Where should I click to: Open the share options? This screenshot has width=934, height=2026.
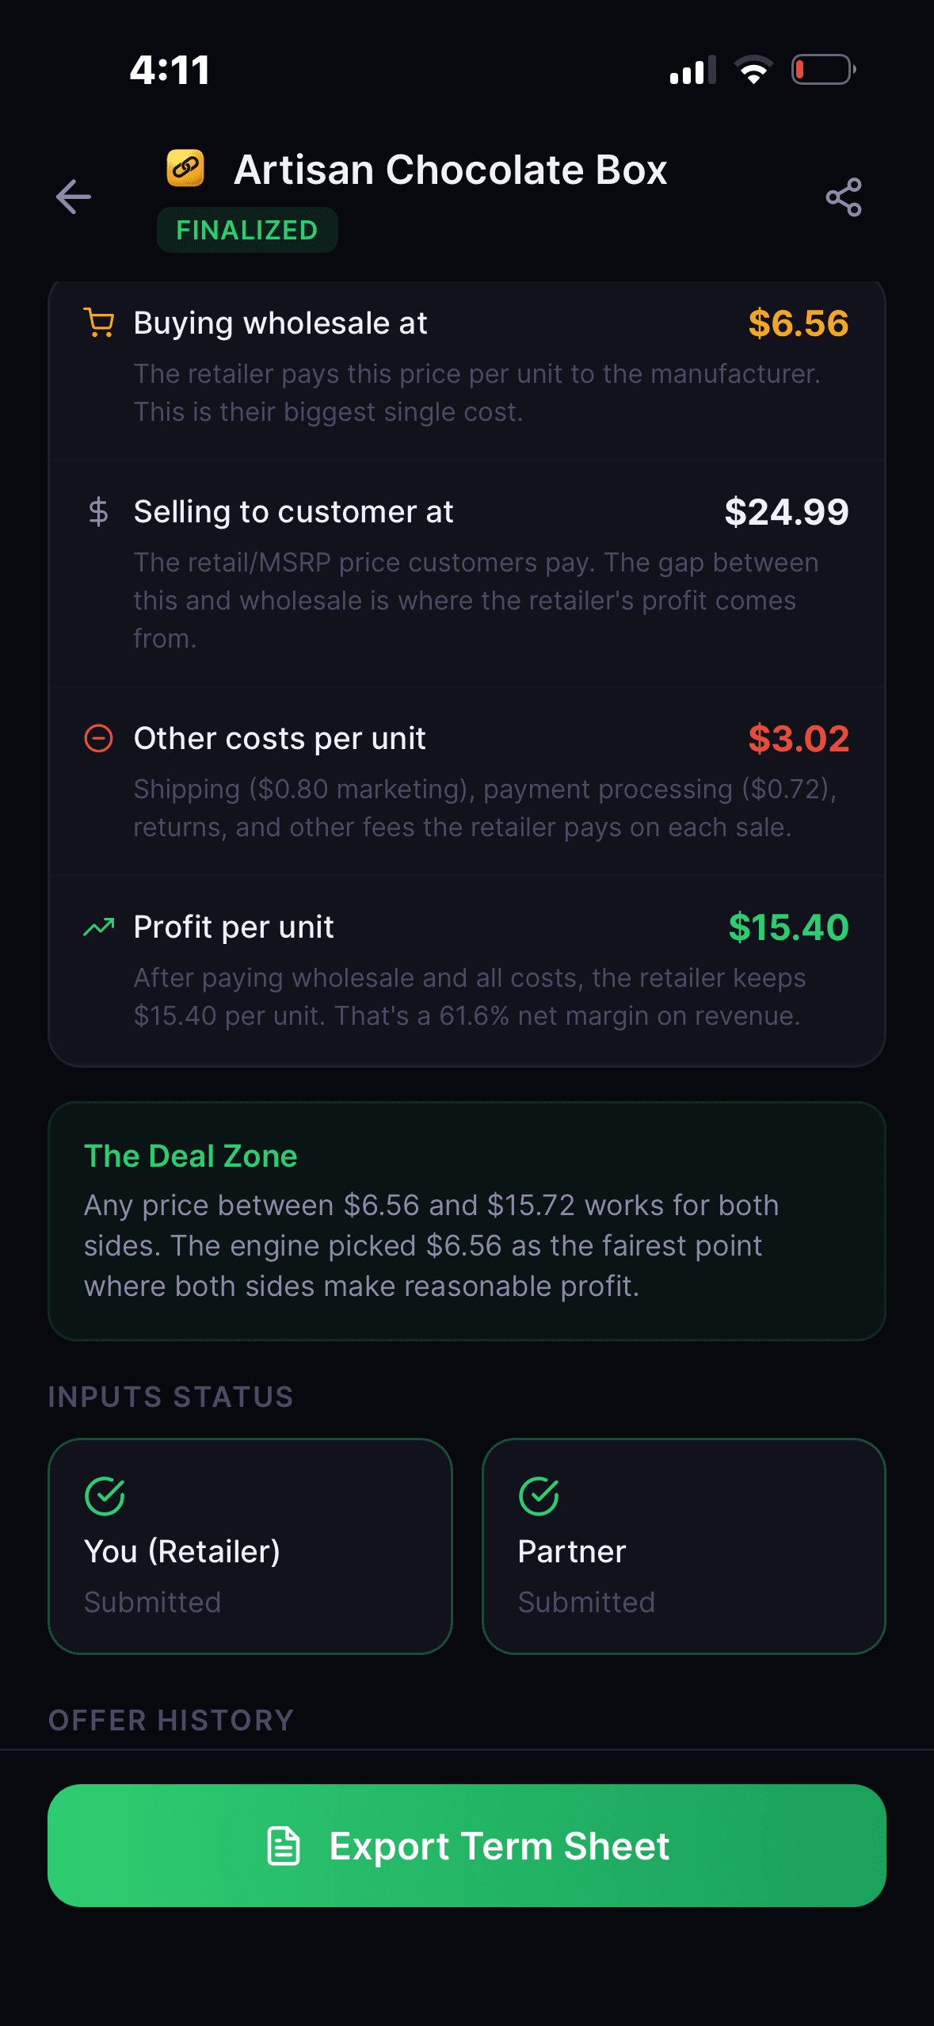click(844, 197)
